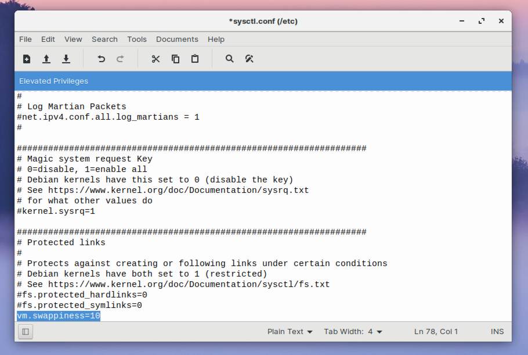
Task: Paste from clipboard icon
Action: click(195, 59)
